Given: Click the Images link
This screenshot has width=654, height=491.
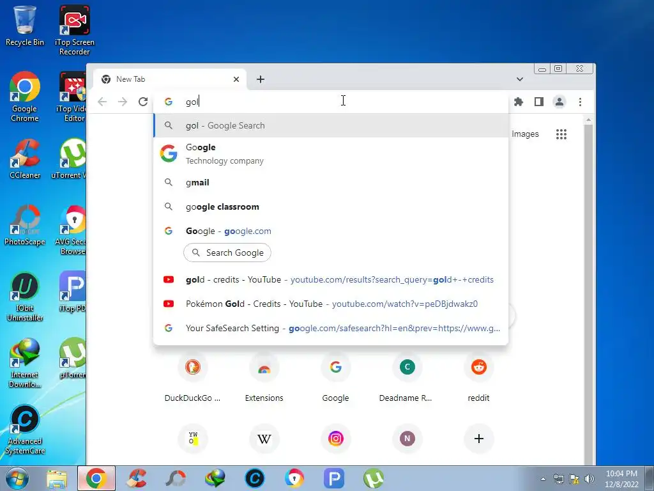Looking at the screenshot, I should pos(525,134).
